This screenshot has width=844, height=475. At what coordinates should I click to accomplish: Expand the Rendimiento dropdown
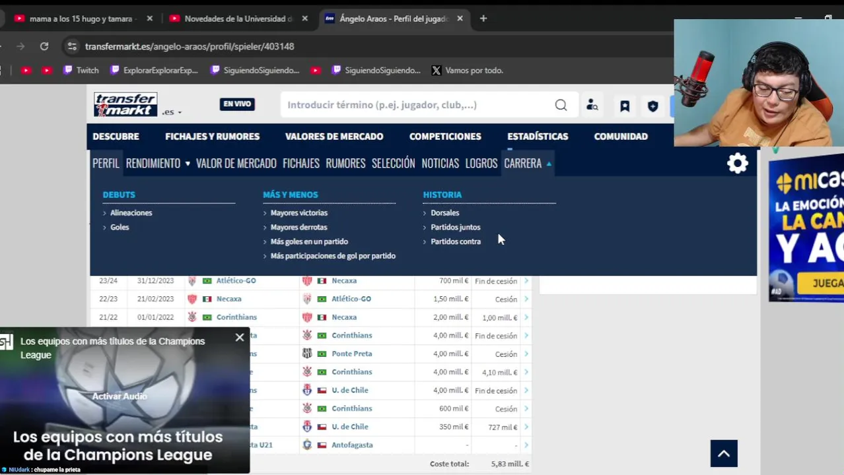coord(158,164)
